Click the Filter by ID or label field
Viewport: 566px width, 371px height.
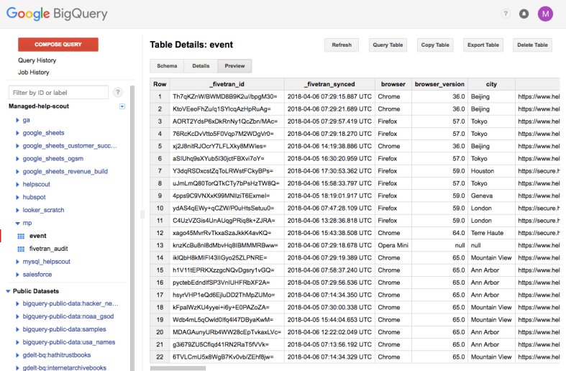pos(58,92)
